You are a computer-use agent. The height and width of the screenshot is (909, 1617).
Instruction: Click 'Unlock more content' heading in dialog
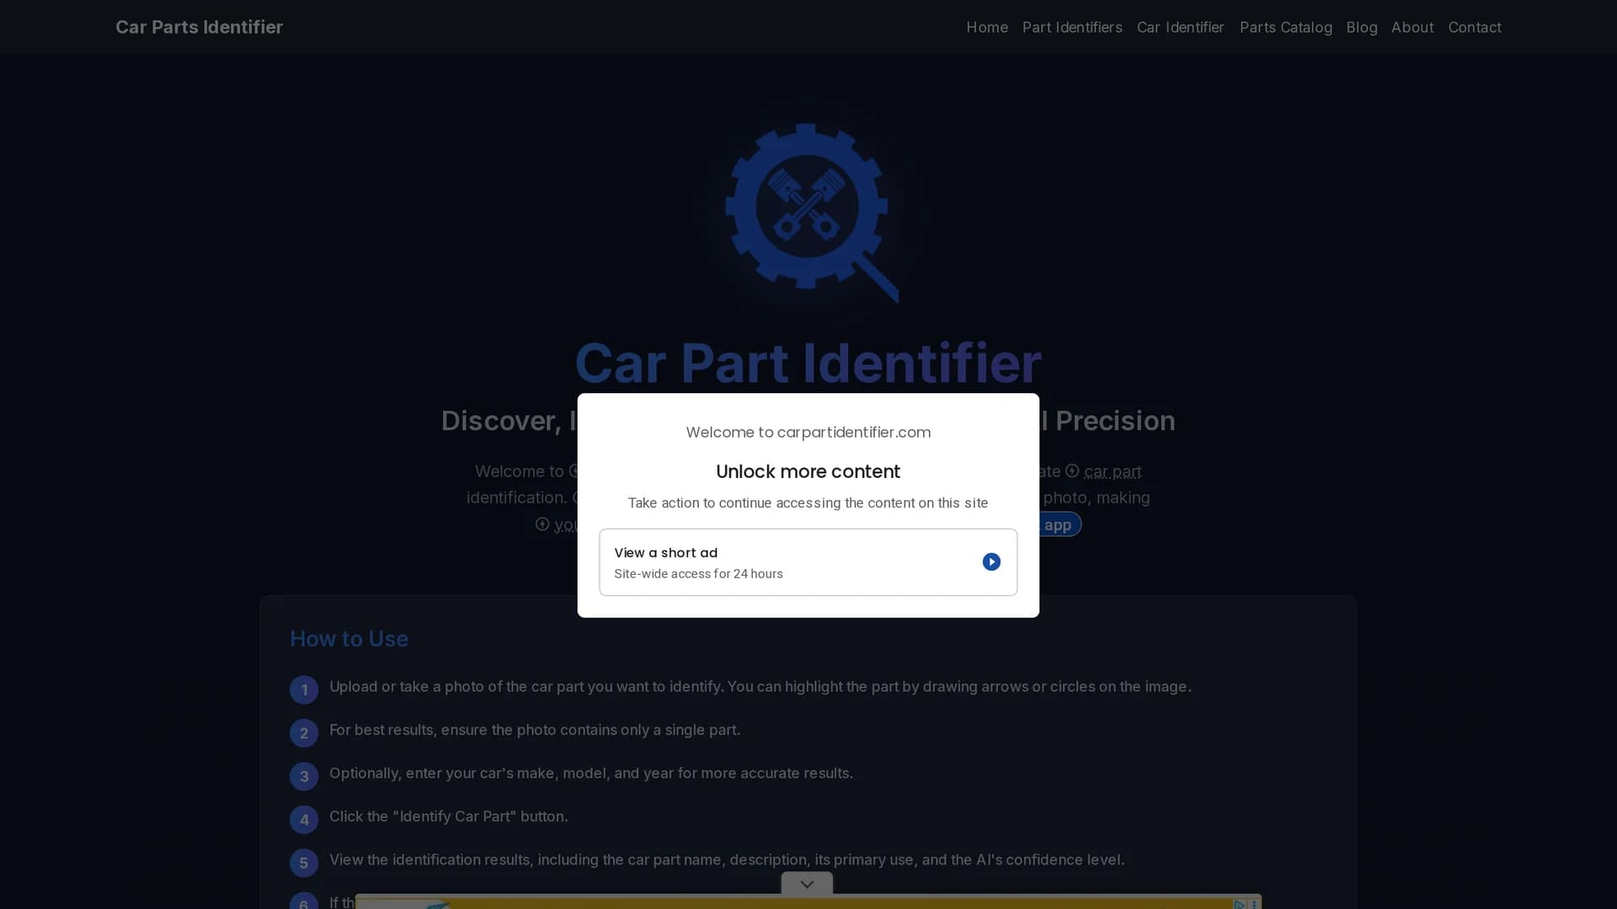[x=808, y=471]
